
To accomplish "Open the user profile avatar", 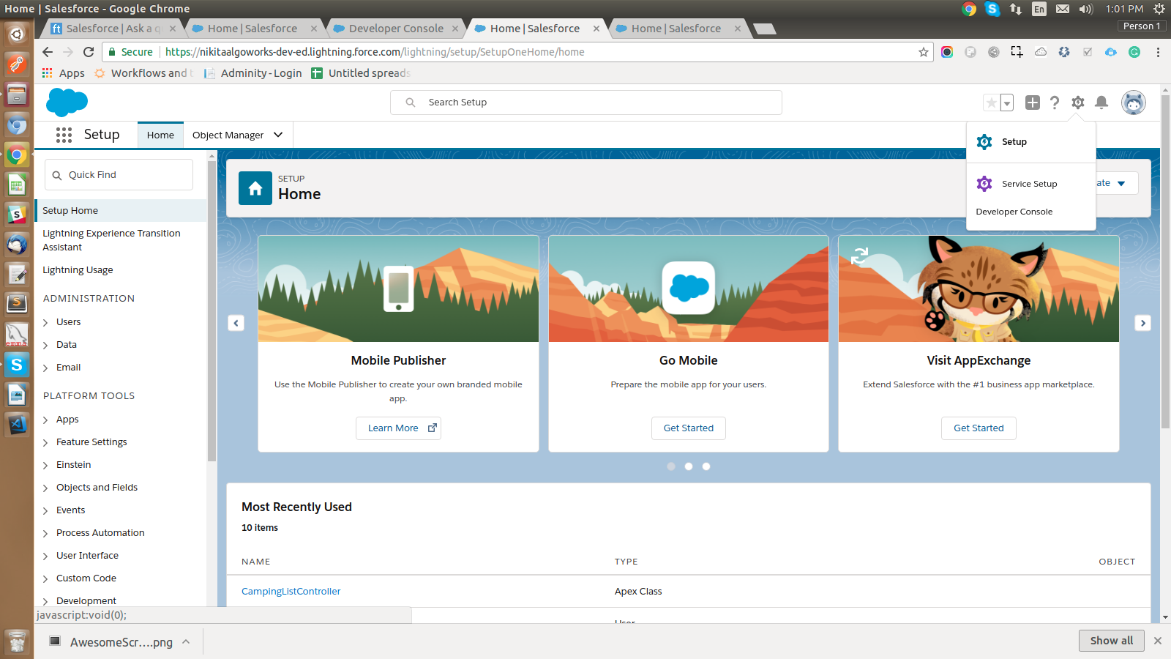I will pyautogui.click(x=1133, y=103).
